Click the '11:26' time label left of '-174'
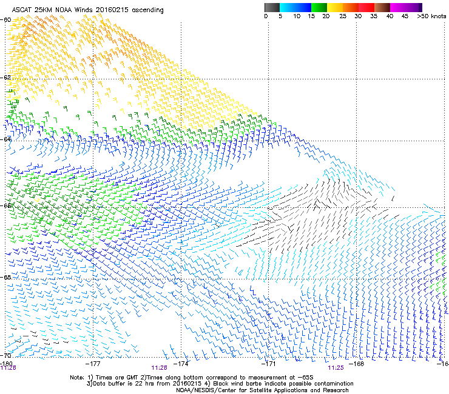This screenshot has height=394, width=449. 159,368
